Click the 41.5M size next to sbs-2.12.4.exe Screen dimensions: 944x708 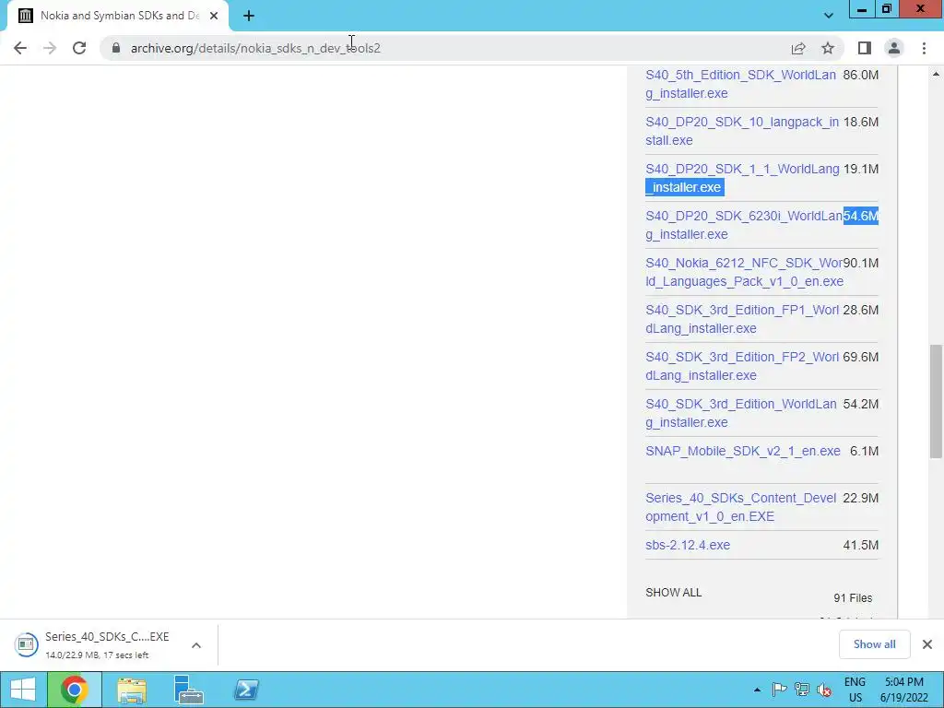point(861,545)
